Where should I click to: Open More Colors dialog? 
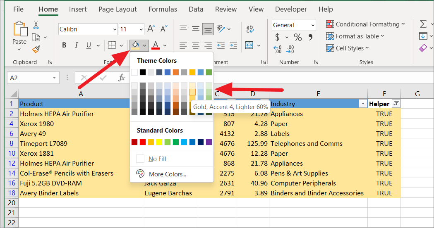coord(172,174)
